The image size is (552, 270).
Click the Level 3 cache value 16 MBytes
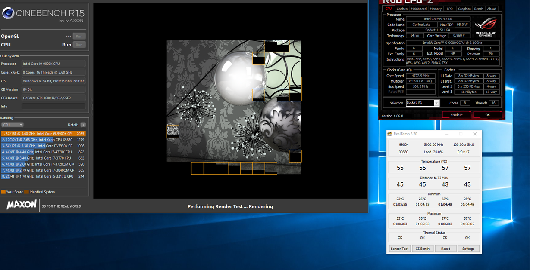click(x=469, y=92)
